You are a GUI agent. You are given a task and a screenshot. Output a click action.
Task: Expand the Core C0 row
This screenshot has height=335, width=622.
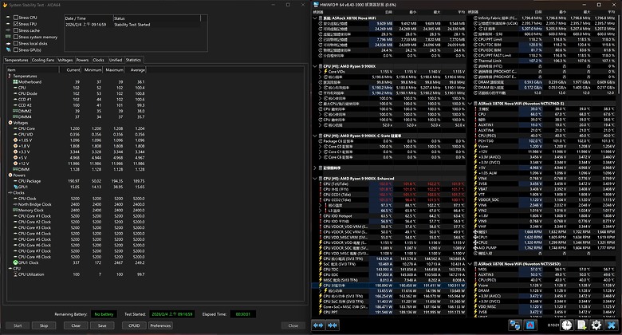coord(320,147)
